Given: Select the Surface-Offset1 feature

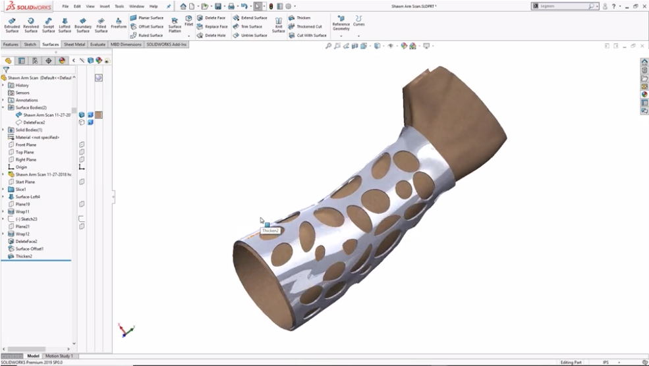Looking at the screenshot, I should click(30, 249).
